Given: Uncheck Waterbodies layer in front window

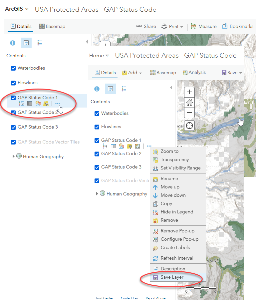Looking at the screenshot, I should (97, 114).
